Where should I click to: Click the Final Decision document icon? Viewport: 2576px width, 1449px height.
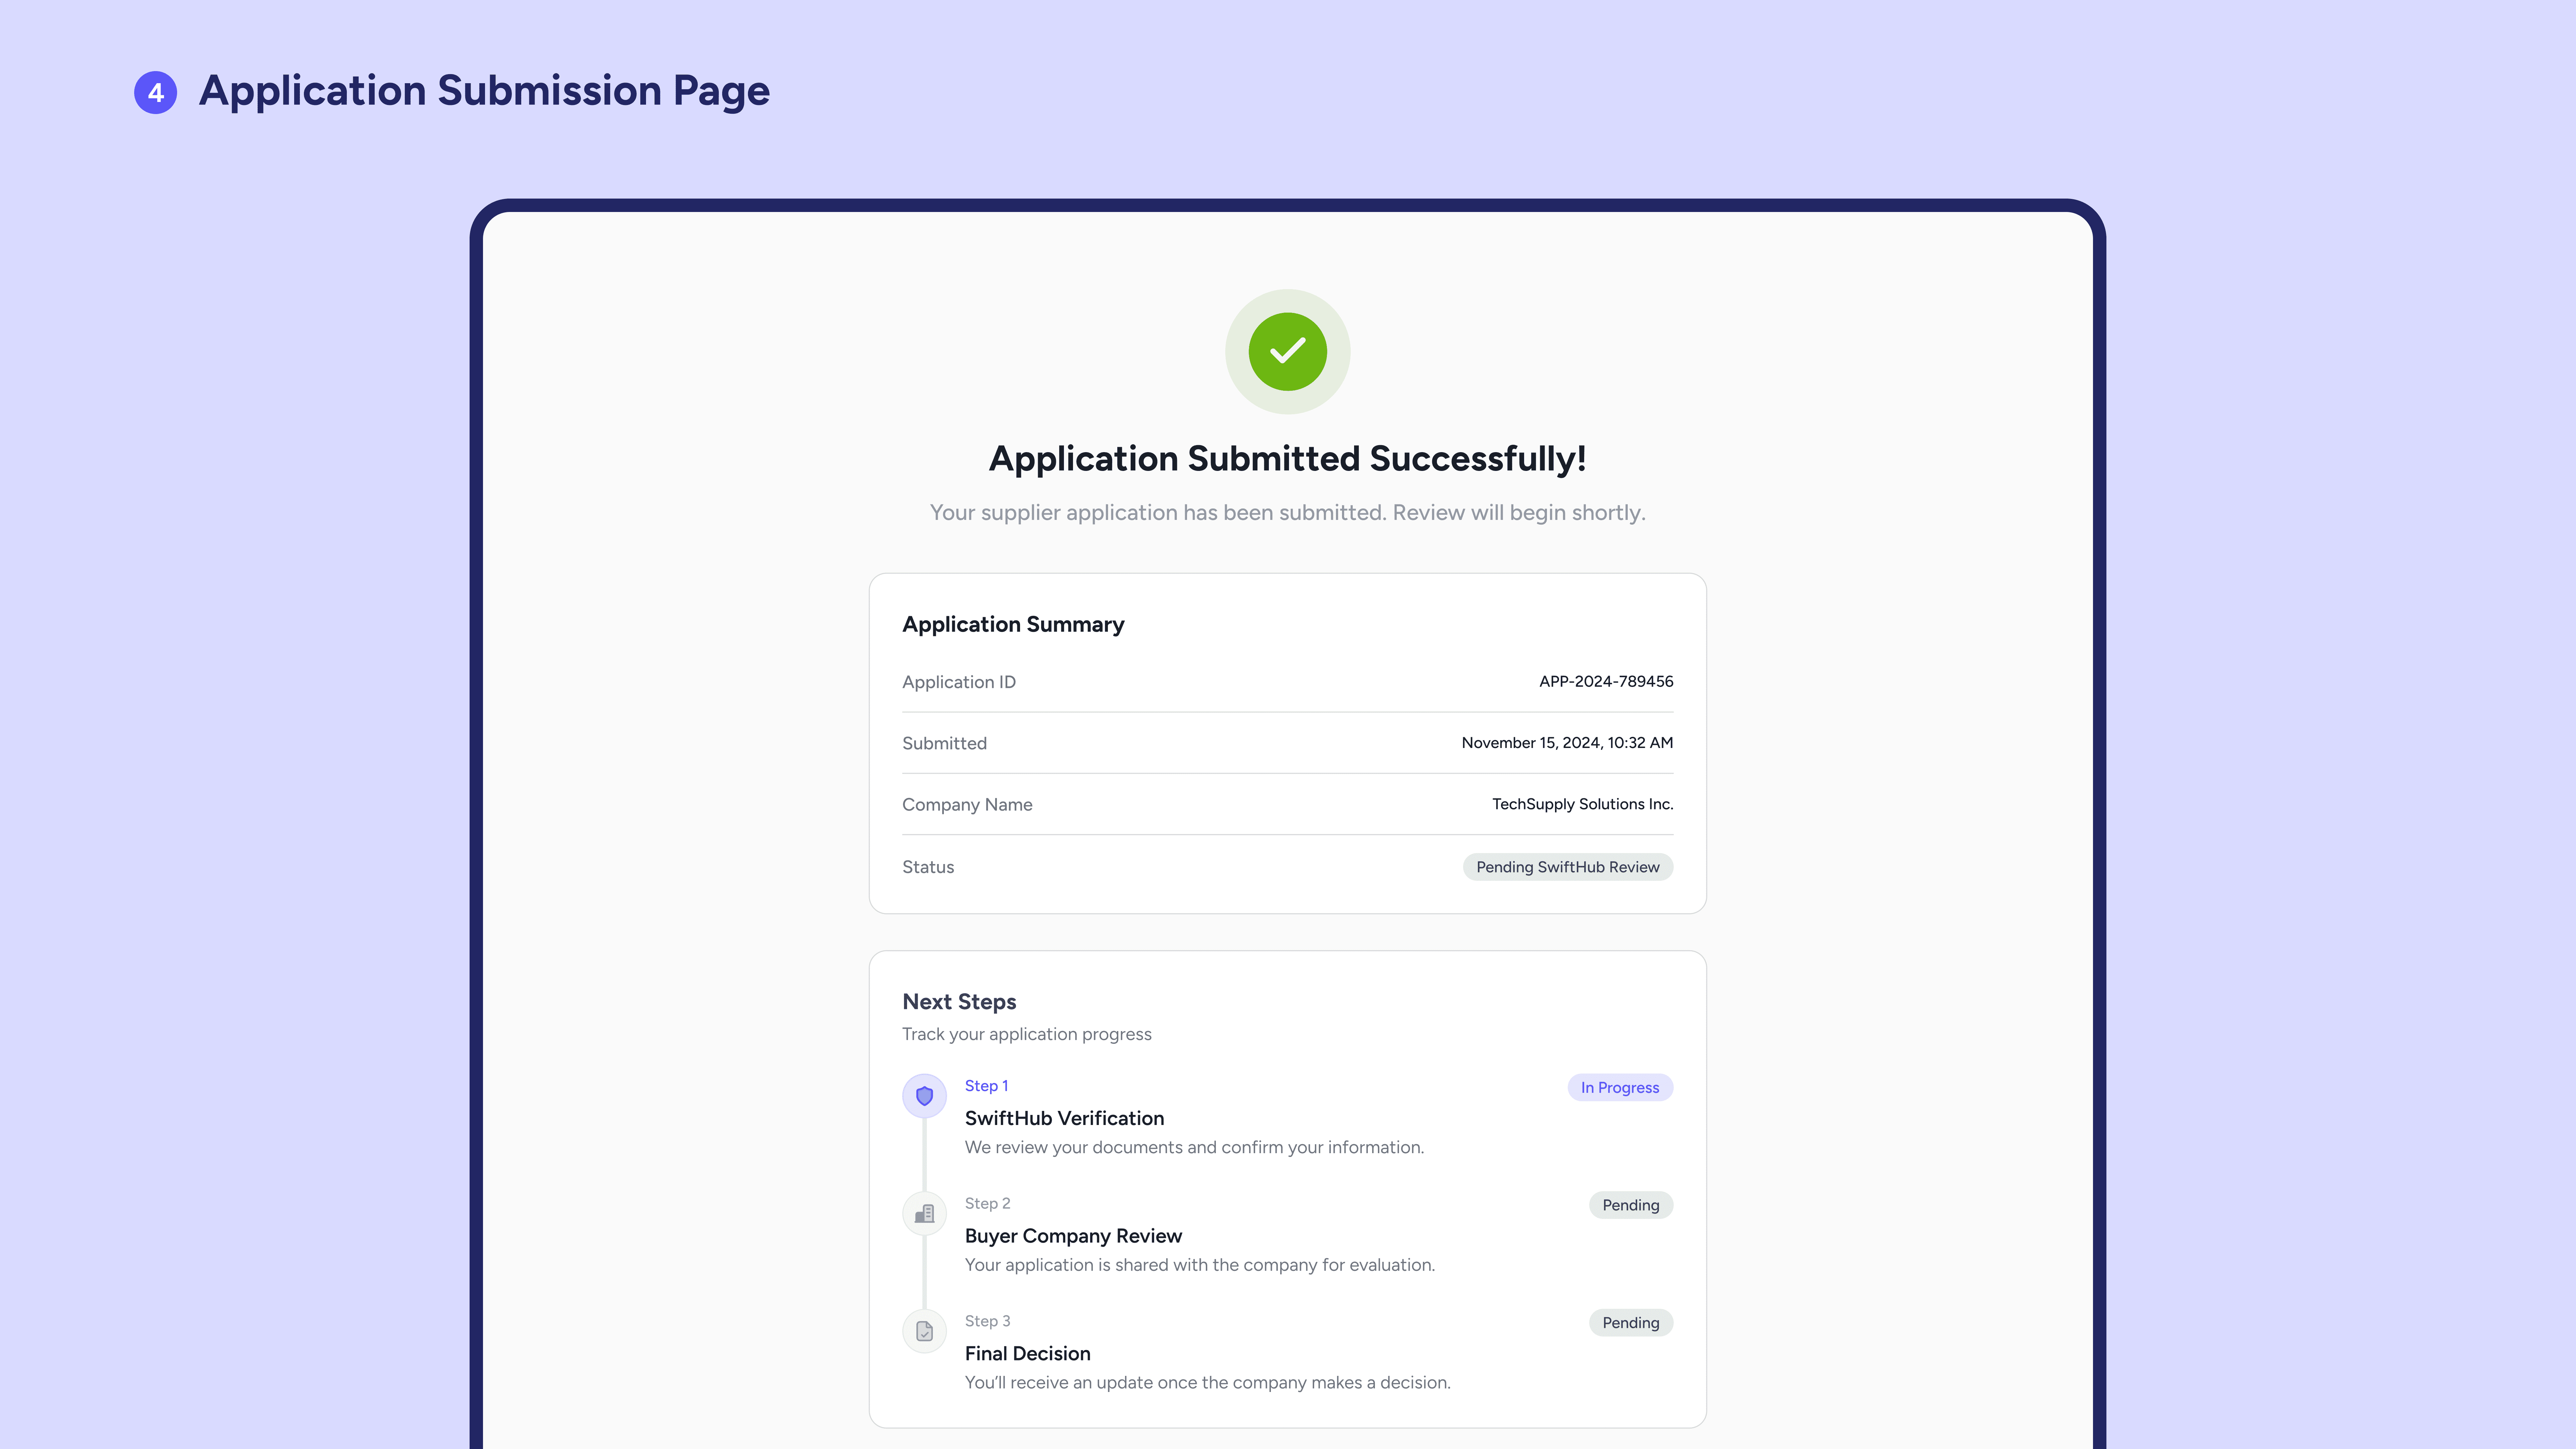tap(924, 1331)
